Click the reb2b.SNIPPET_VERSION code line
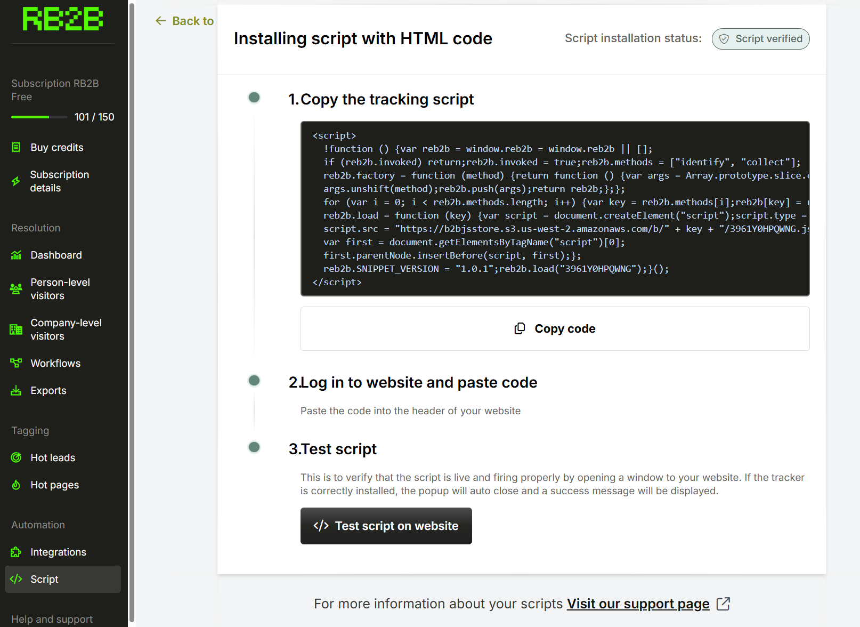Viewport: 860px width, 627px height. [496, 269]
